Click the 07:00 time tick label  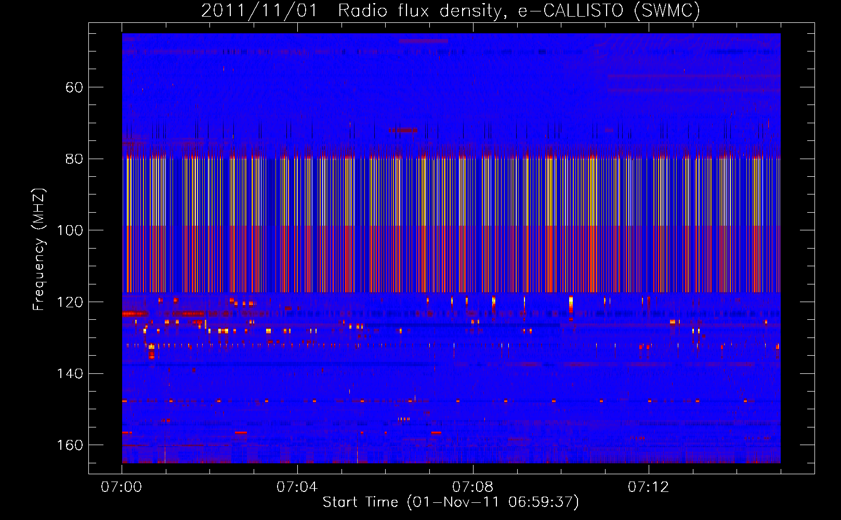coord(121,487)
